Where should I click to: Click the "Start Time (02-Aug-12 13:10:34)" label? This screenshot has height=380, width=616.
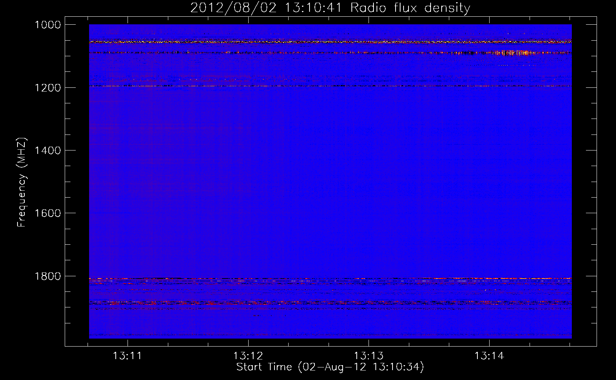click(330, 367)
